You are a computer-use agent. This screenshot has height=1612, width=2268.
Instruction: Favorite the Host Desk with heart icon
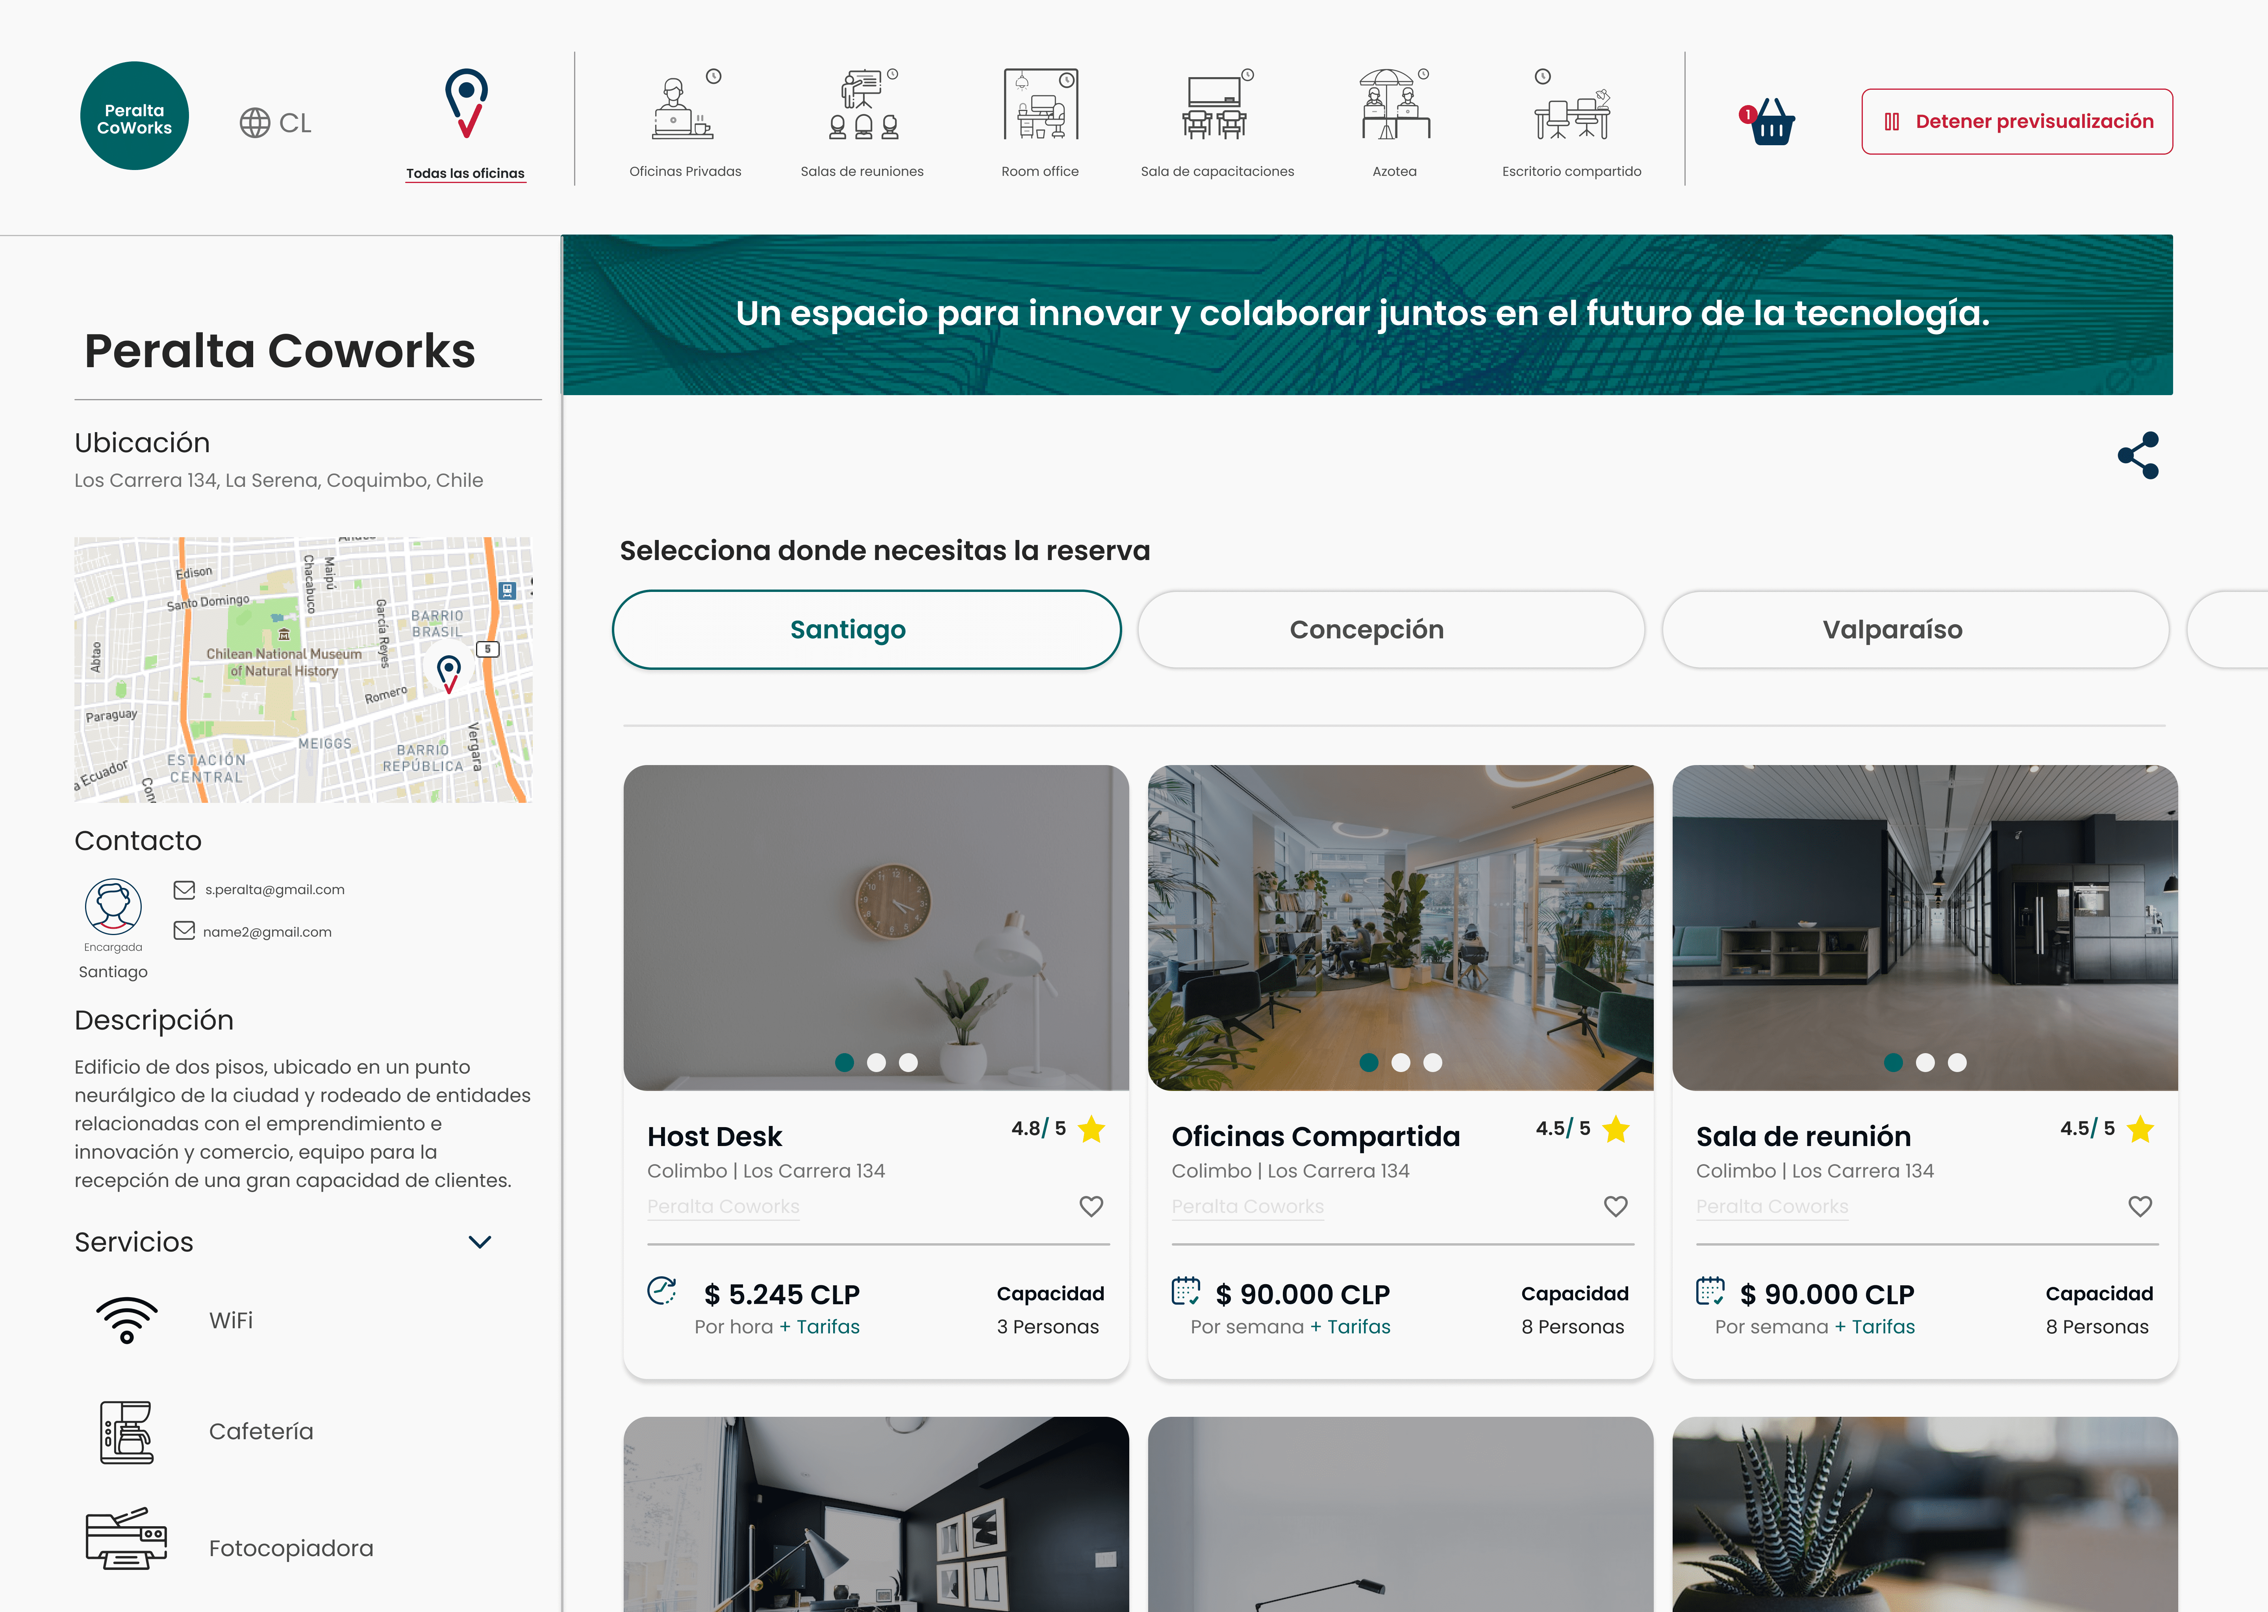[1091, 1206]
